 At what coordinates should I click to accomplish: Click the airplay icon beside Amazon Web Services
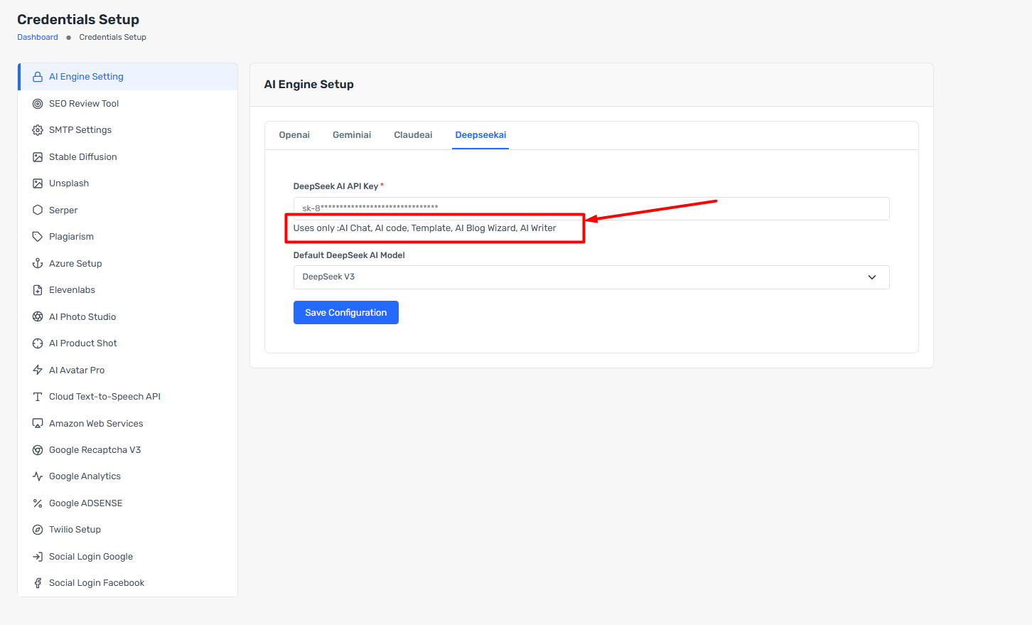click(x=38, y=424)
